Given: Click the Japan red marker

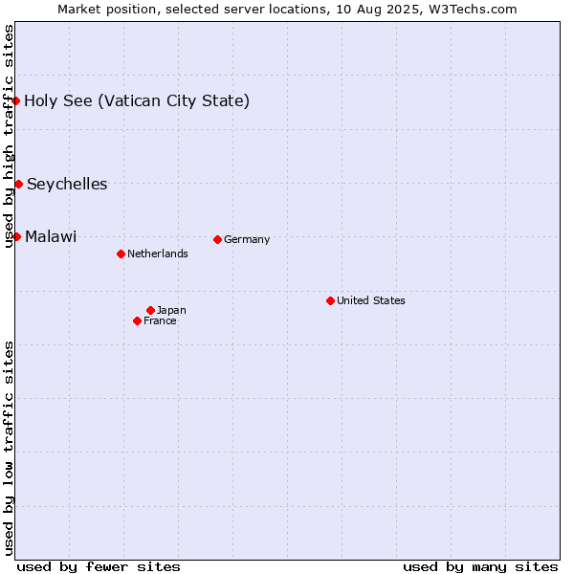Looking at the screenshot, I should pos(150,310).
